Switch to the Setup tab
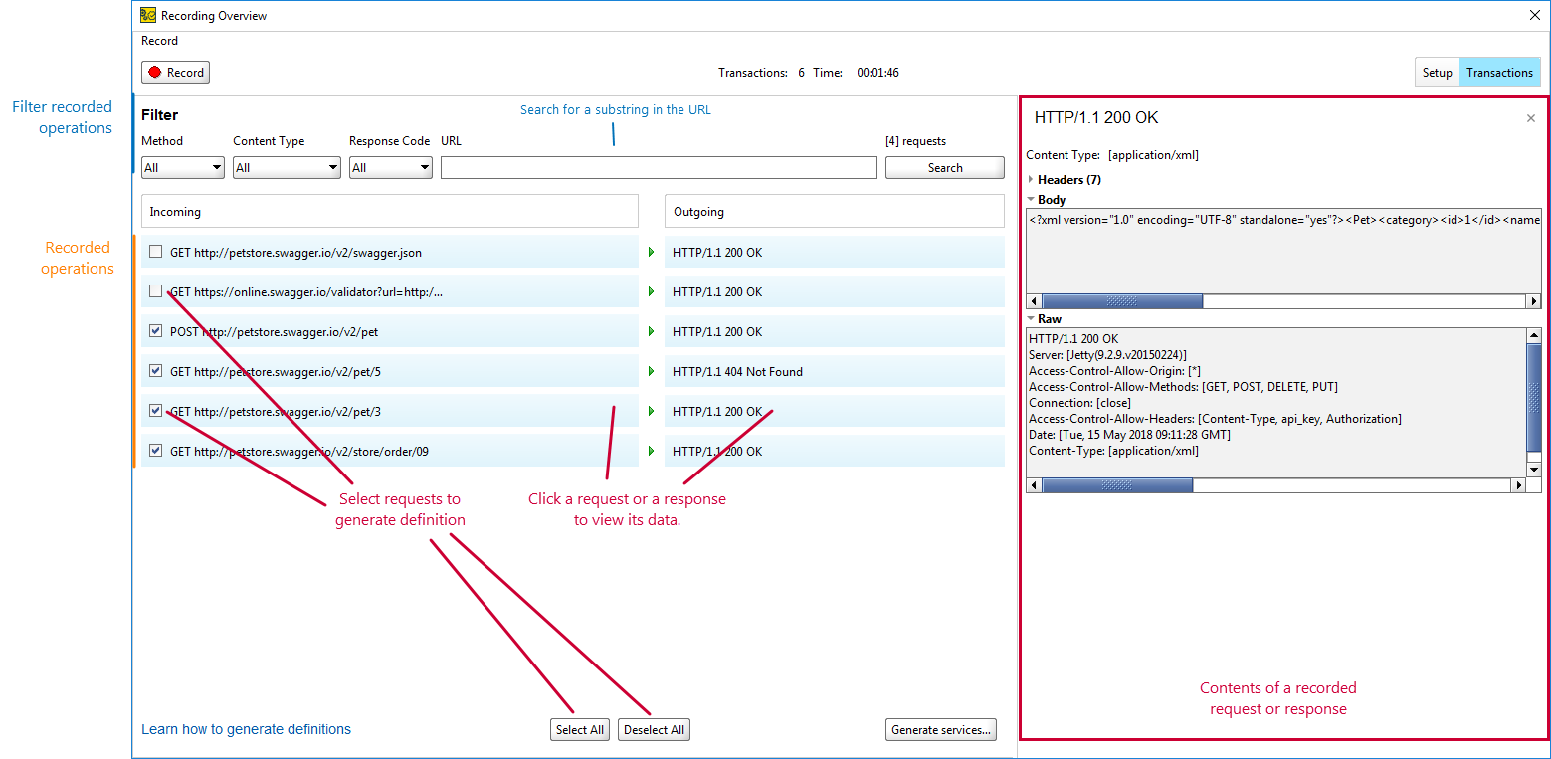The height and width of the screenshot is (759, 1551). coord(1437,72)
